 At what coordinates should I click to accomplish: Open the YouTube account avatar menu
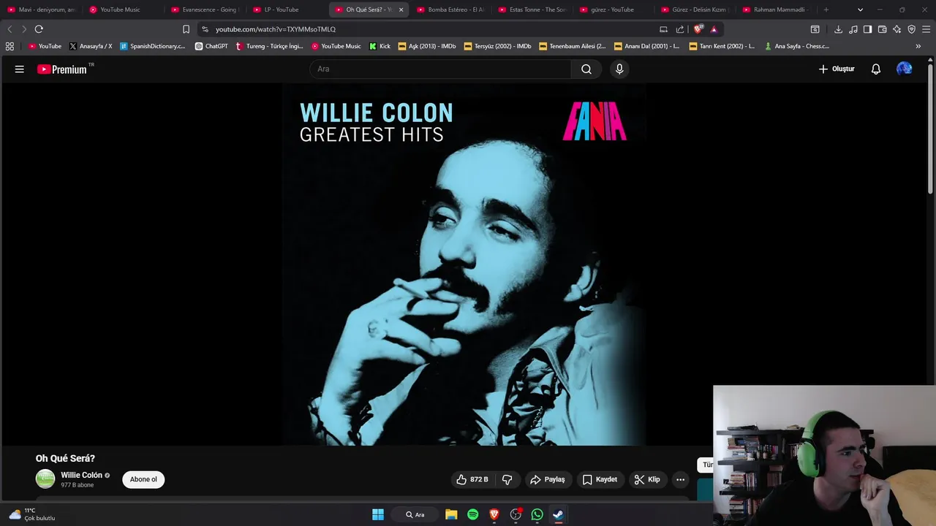(905, 69)
